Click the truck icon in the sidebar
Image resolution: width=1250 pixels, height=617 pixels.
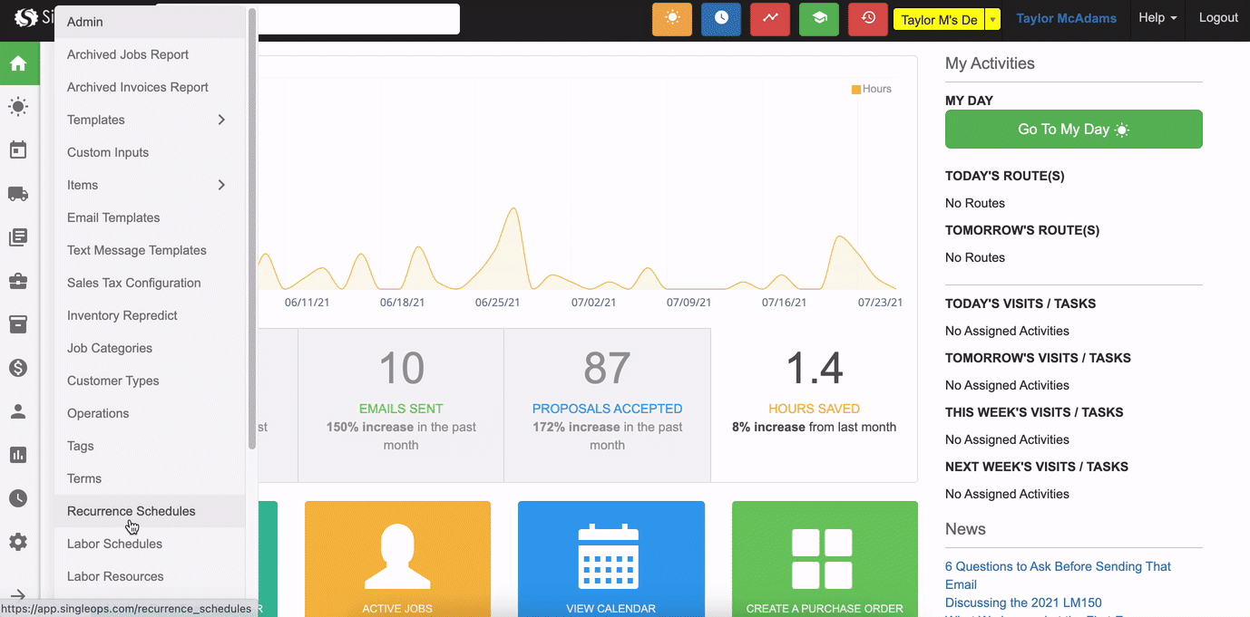[18, 194]
